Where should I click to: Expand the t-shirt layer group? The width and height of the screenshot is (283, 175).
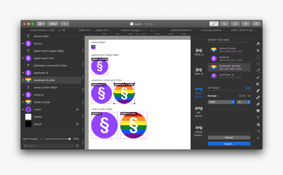point(23,109)
